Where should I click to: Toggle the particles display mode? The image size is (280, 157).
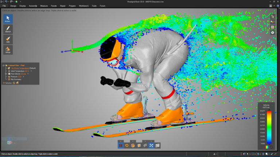pyautogui.click(x=151, y=145)
